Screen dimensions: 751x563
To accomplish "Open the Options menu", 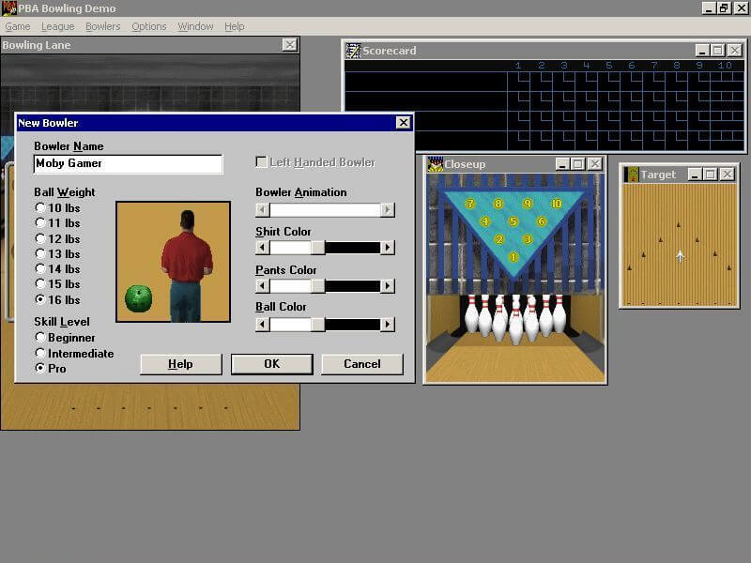I will tap(149, 26).
